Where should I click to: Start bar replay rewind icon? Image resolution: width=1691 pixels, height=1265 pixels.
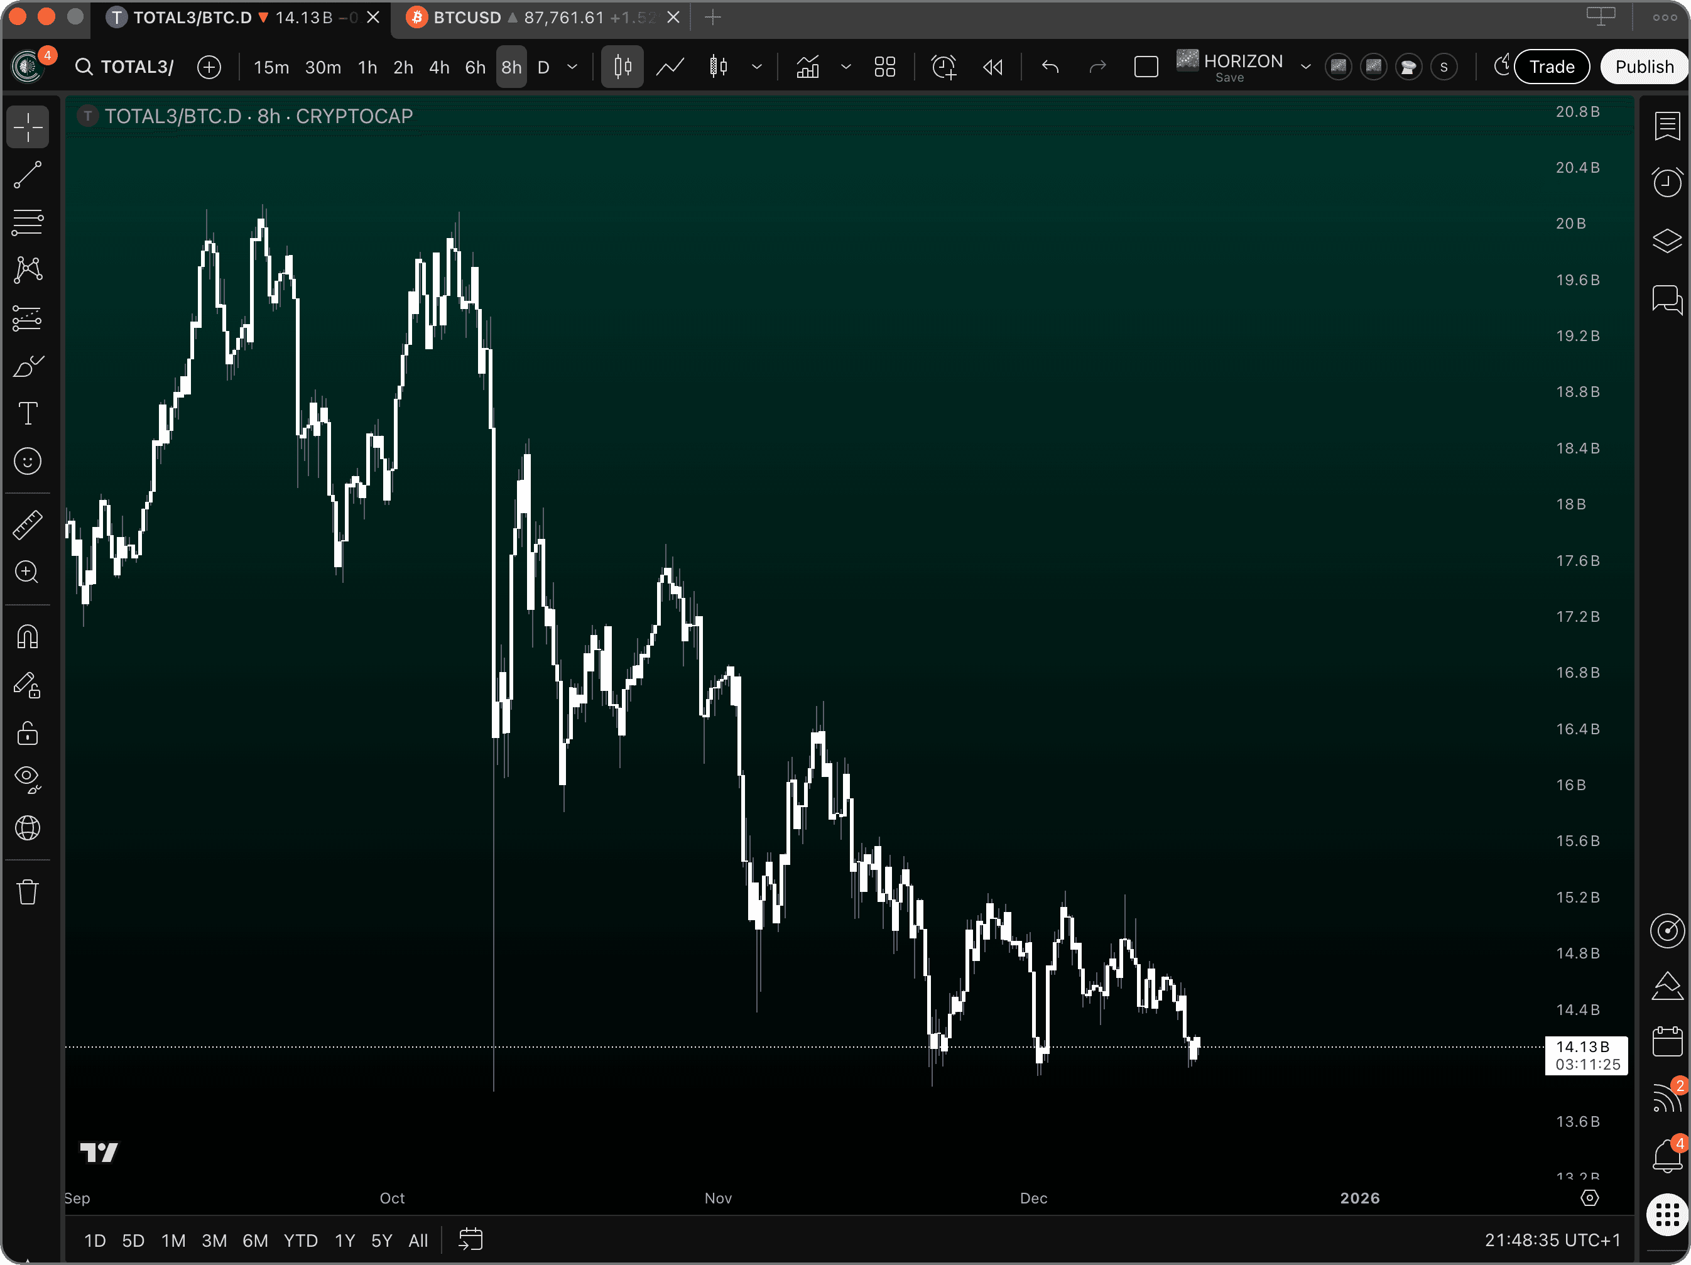[x=992, y=67]
